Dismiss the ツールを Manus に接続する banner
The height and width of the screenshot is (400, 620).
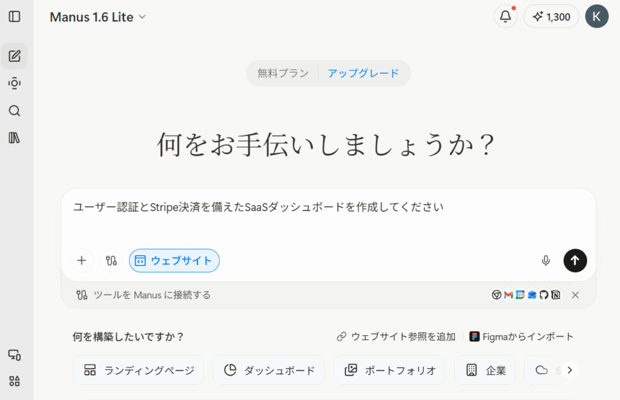[575, 295]
